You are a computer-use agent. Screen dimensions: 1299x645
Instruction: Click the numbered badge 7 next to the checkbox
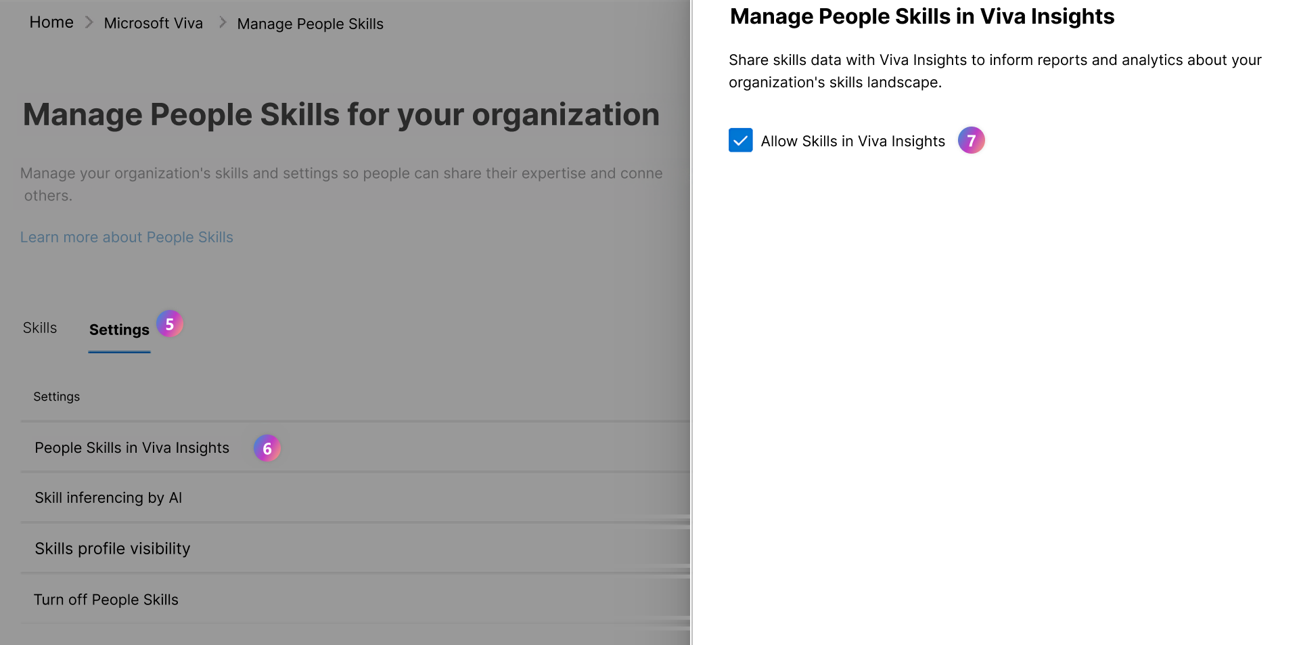972,140
